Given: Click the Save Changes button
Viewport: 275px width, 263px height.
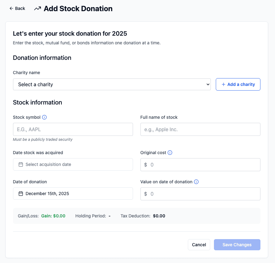Looking at the screenshot, I should [x=237, y=245].
